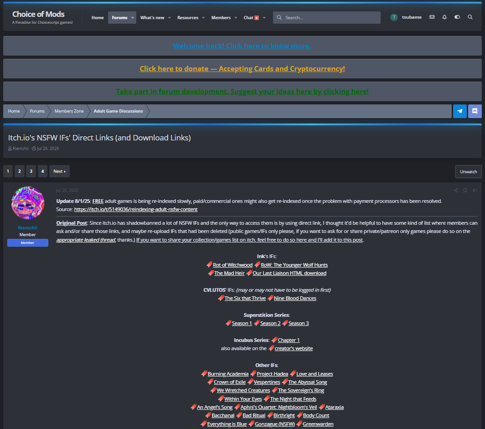Open The Six that Thrive link
The width and height of the screenshot is (485, 429).
pyautogui.click(x=245, y=298)
